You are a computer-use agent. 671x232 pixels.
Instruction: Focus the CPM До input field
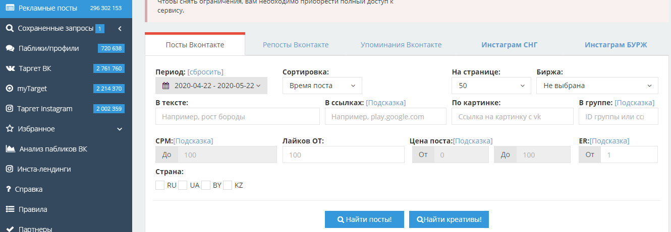tap(227, 154)
